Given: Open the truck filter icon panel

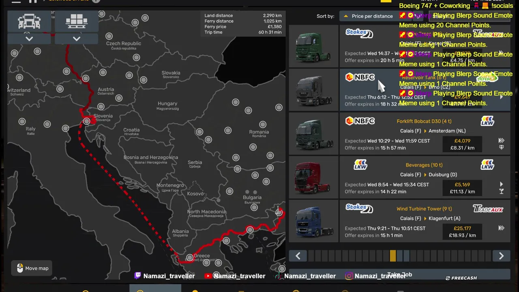Looking at the screenshot, I should pos(29,21).
